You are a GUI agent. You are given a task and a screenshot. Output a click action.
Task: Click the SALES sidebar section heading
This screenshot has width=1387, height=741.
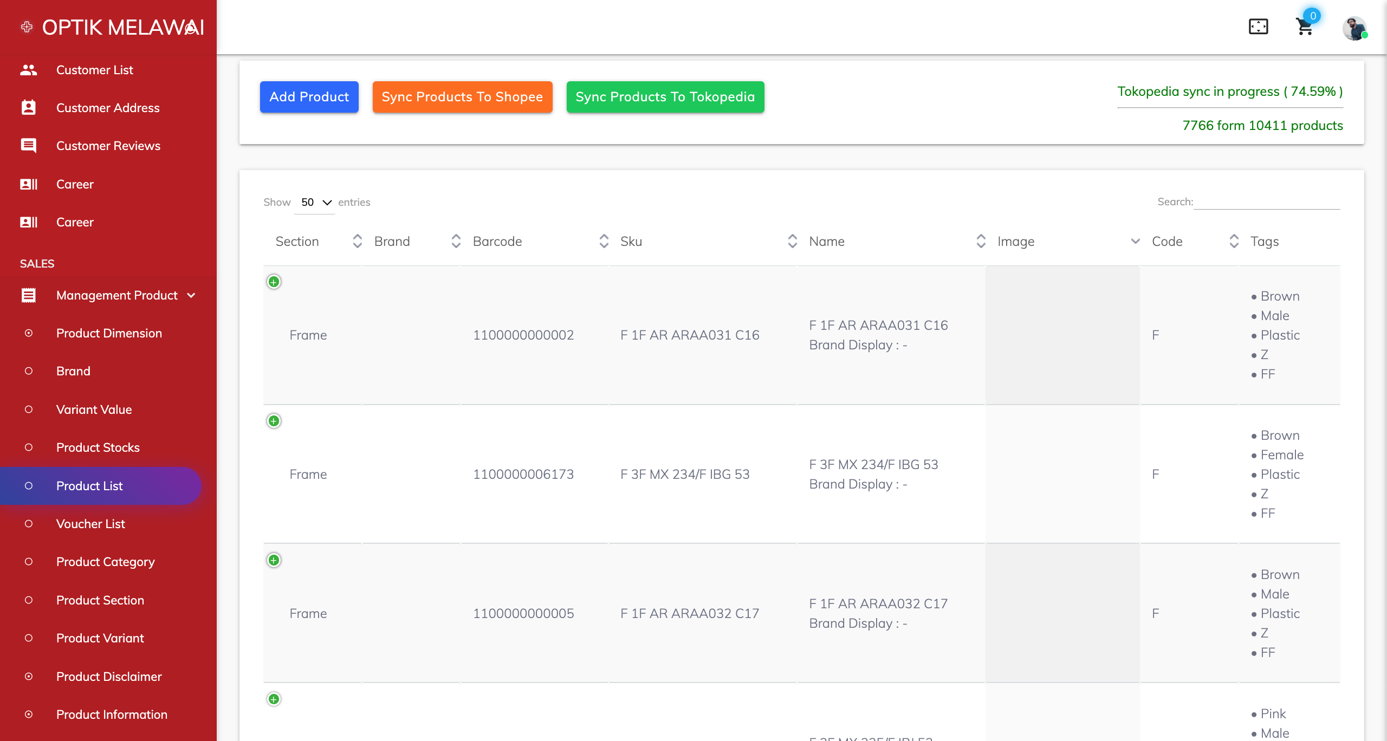click(x=37, y=264)
